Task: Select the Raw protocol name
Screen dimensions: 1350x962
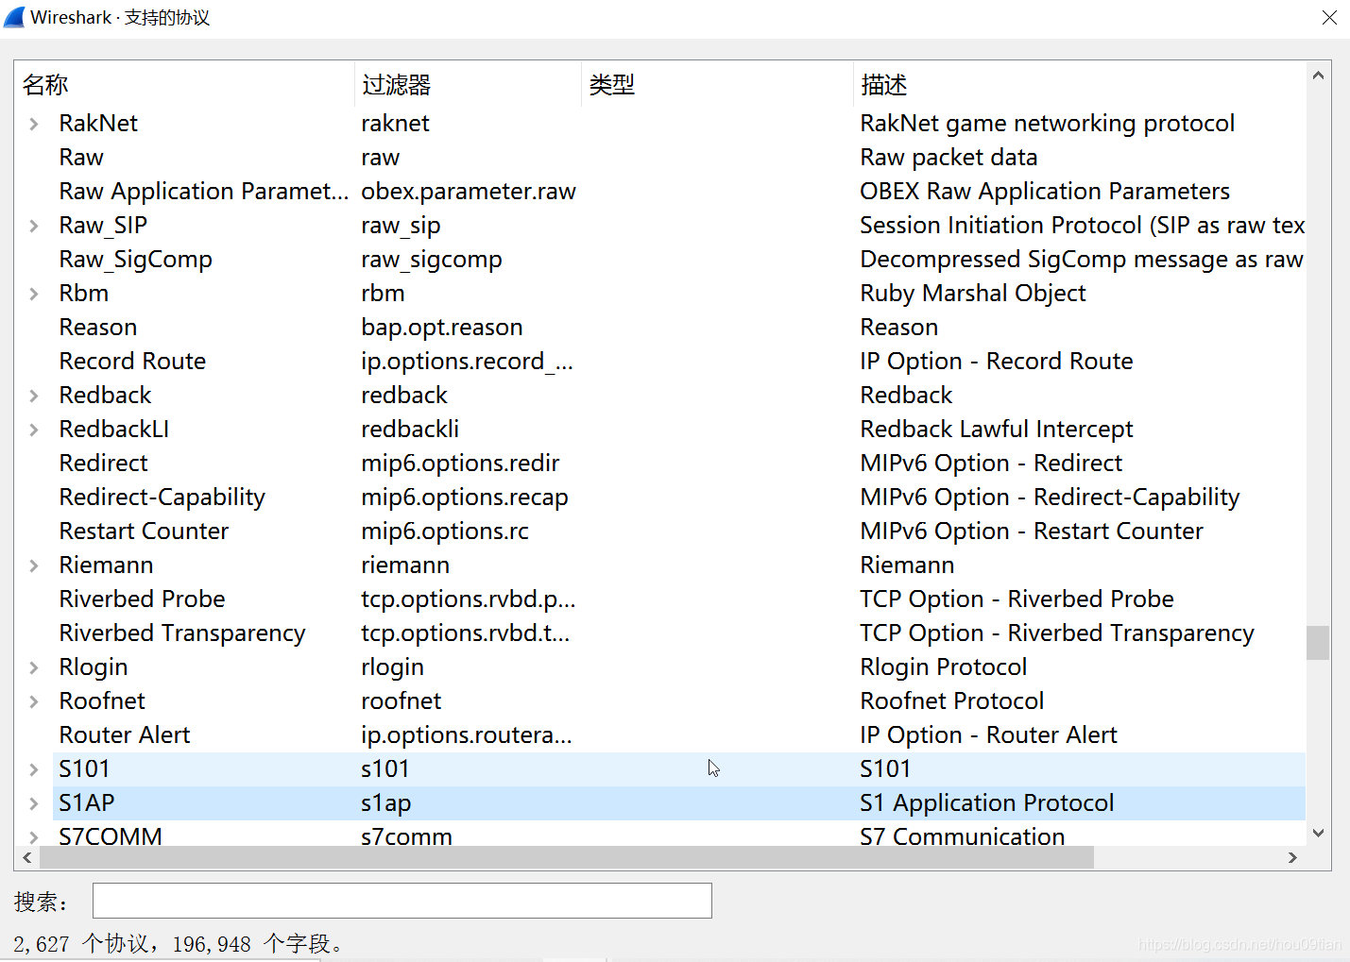Action: point(81,158)
